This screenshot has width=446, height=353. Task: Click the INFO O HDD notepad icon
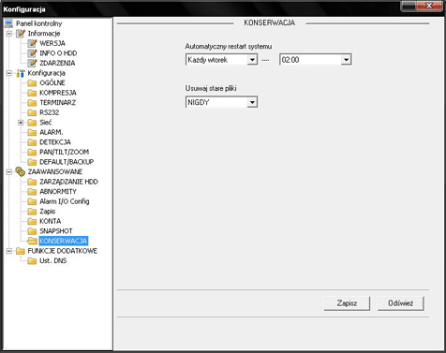tap(32, 53)
